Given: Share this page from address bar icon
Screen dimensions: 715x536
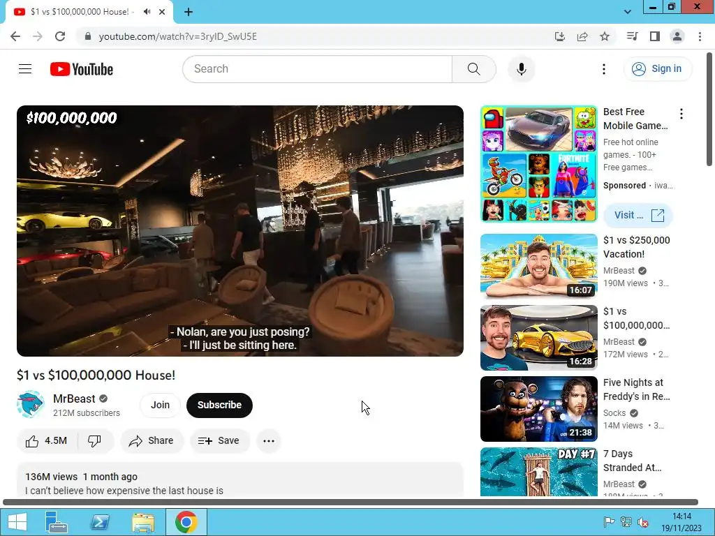Looking at the screenshot, I should click(x=582, y=36).
